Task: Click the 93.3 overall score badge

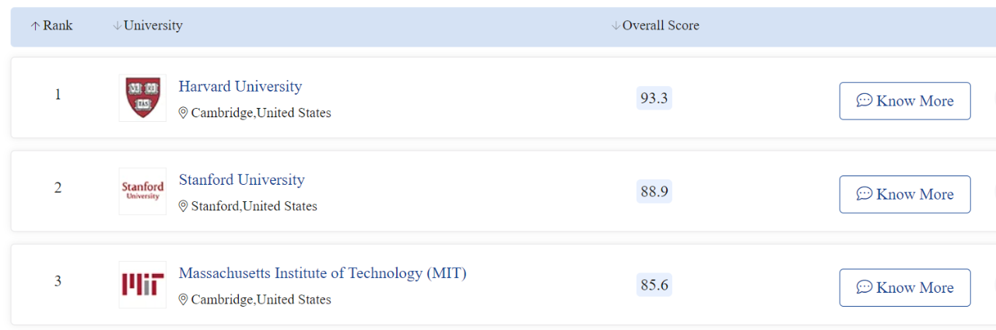Action: click(x=654, y=98)
